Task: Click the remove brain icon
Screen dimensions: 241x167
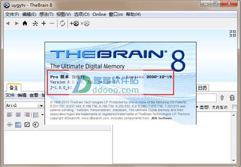Action: coord(85,24)
